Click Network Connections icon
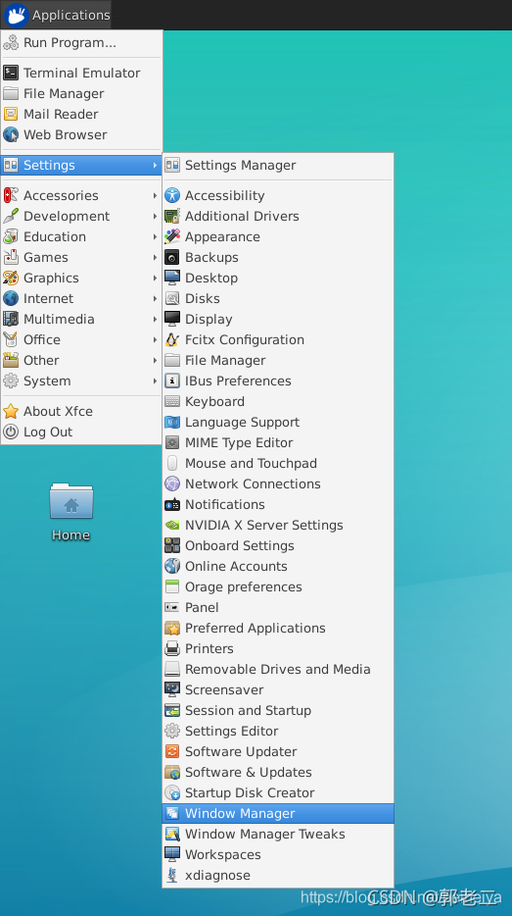This screenshot has width=512, height=916. pos(172,483)
